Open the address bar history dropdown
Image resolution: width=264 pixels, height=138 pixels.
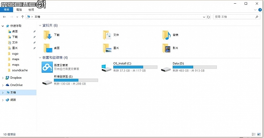pyautogui.click(x=204, y=17)
